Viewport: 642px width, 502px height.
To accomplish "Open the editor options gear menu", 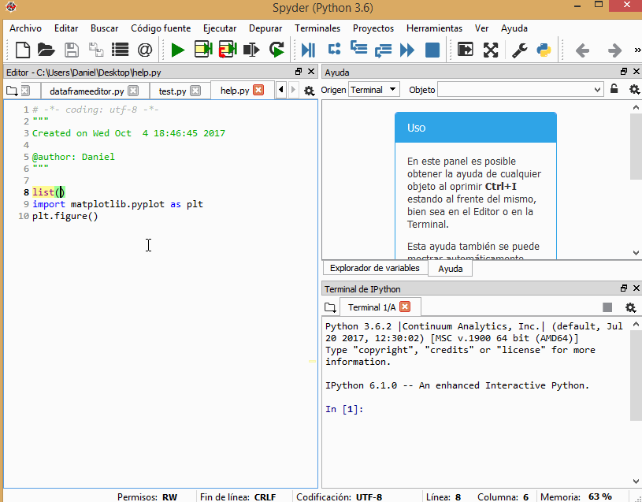I will click(309, 91).
